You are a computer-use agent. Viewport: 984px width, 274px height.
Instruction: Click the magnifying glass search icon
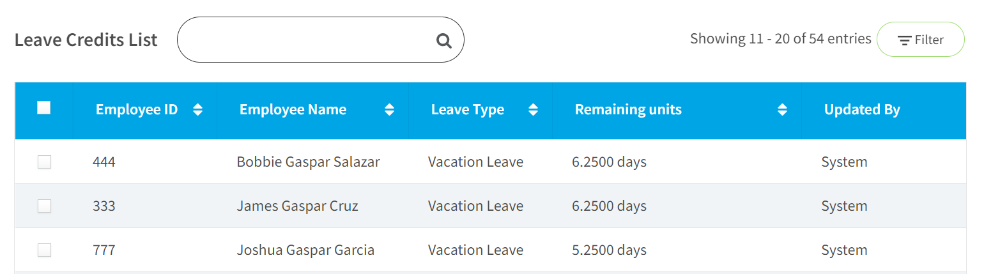pyautogui.click(x=443, y=41)
